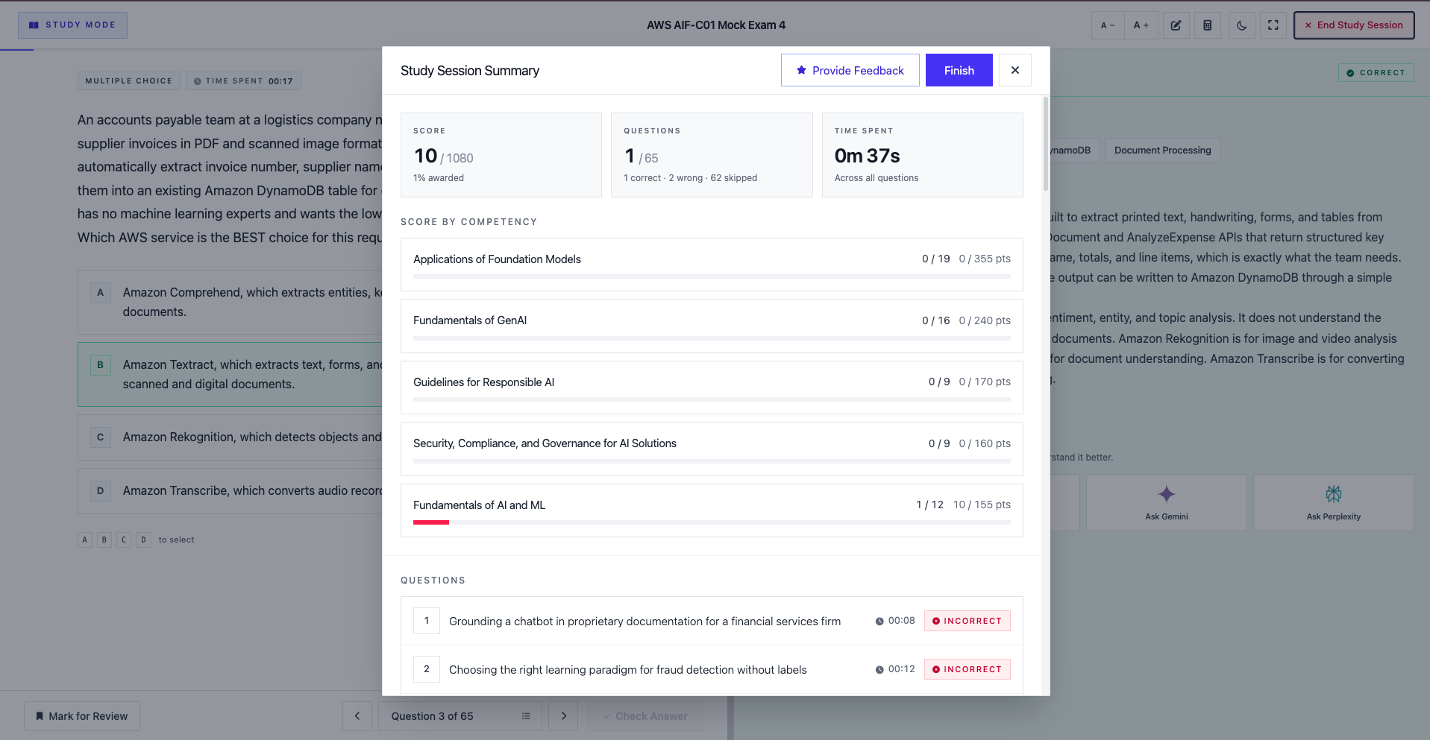The height and width of the screenshot is (740, 1430).
Task: Click the TIME SPENT 00:17 timer
Action: (x=243, y=80)
